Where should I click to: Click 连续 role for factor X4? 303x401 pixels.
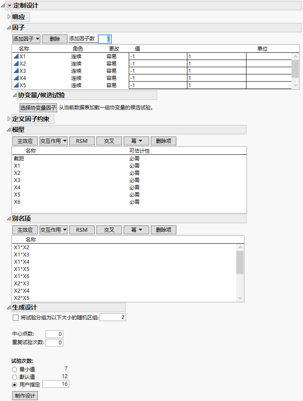point(76,78)
